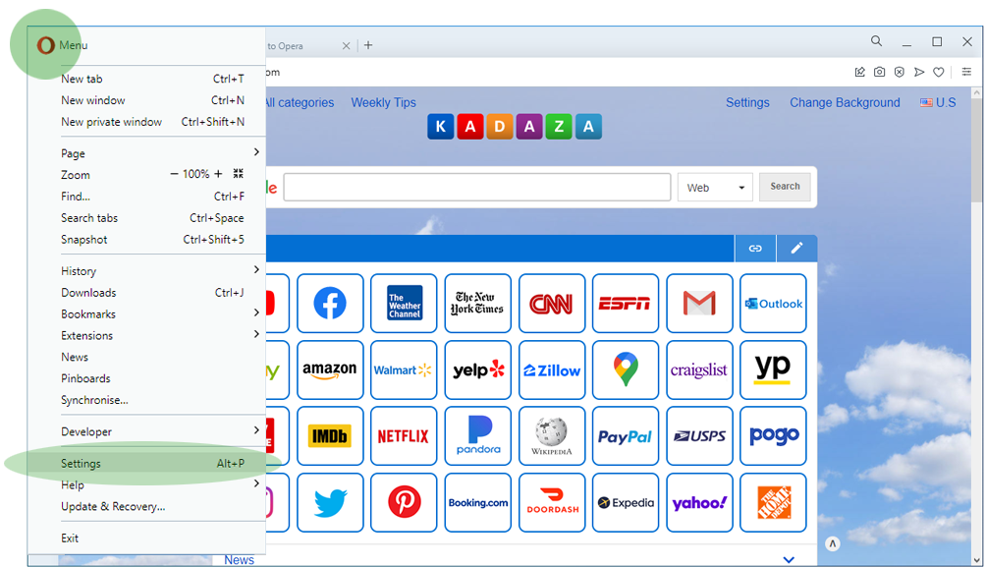The image size is (985, 567).
Task: Open the Wikipedia shortcut tile
Action: [x=552, y=435]
